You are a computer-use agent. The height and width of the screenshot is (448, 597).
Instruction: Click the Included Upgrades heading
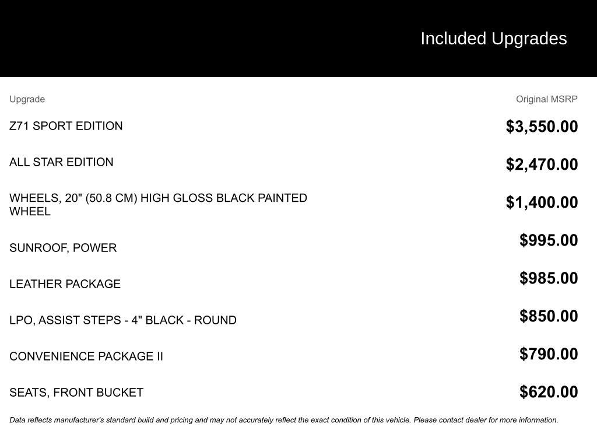coord(493,38)
